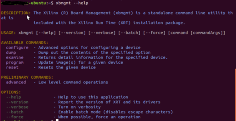Click the '--version' option in the options list
Image resolution: width=236 pixels, height=121 pixels.
pyautogui.click(x=17, y=102)
